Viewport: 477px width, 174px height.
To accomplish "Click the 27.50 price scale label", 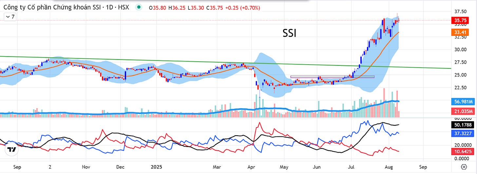I will 460,62.
